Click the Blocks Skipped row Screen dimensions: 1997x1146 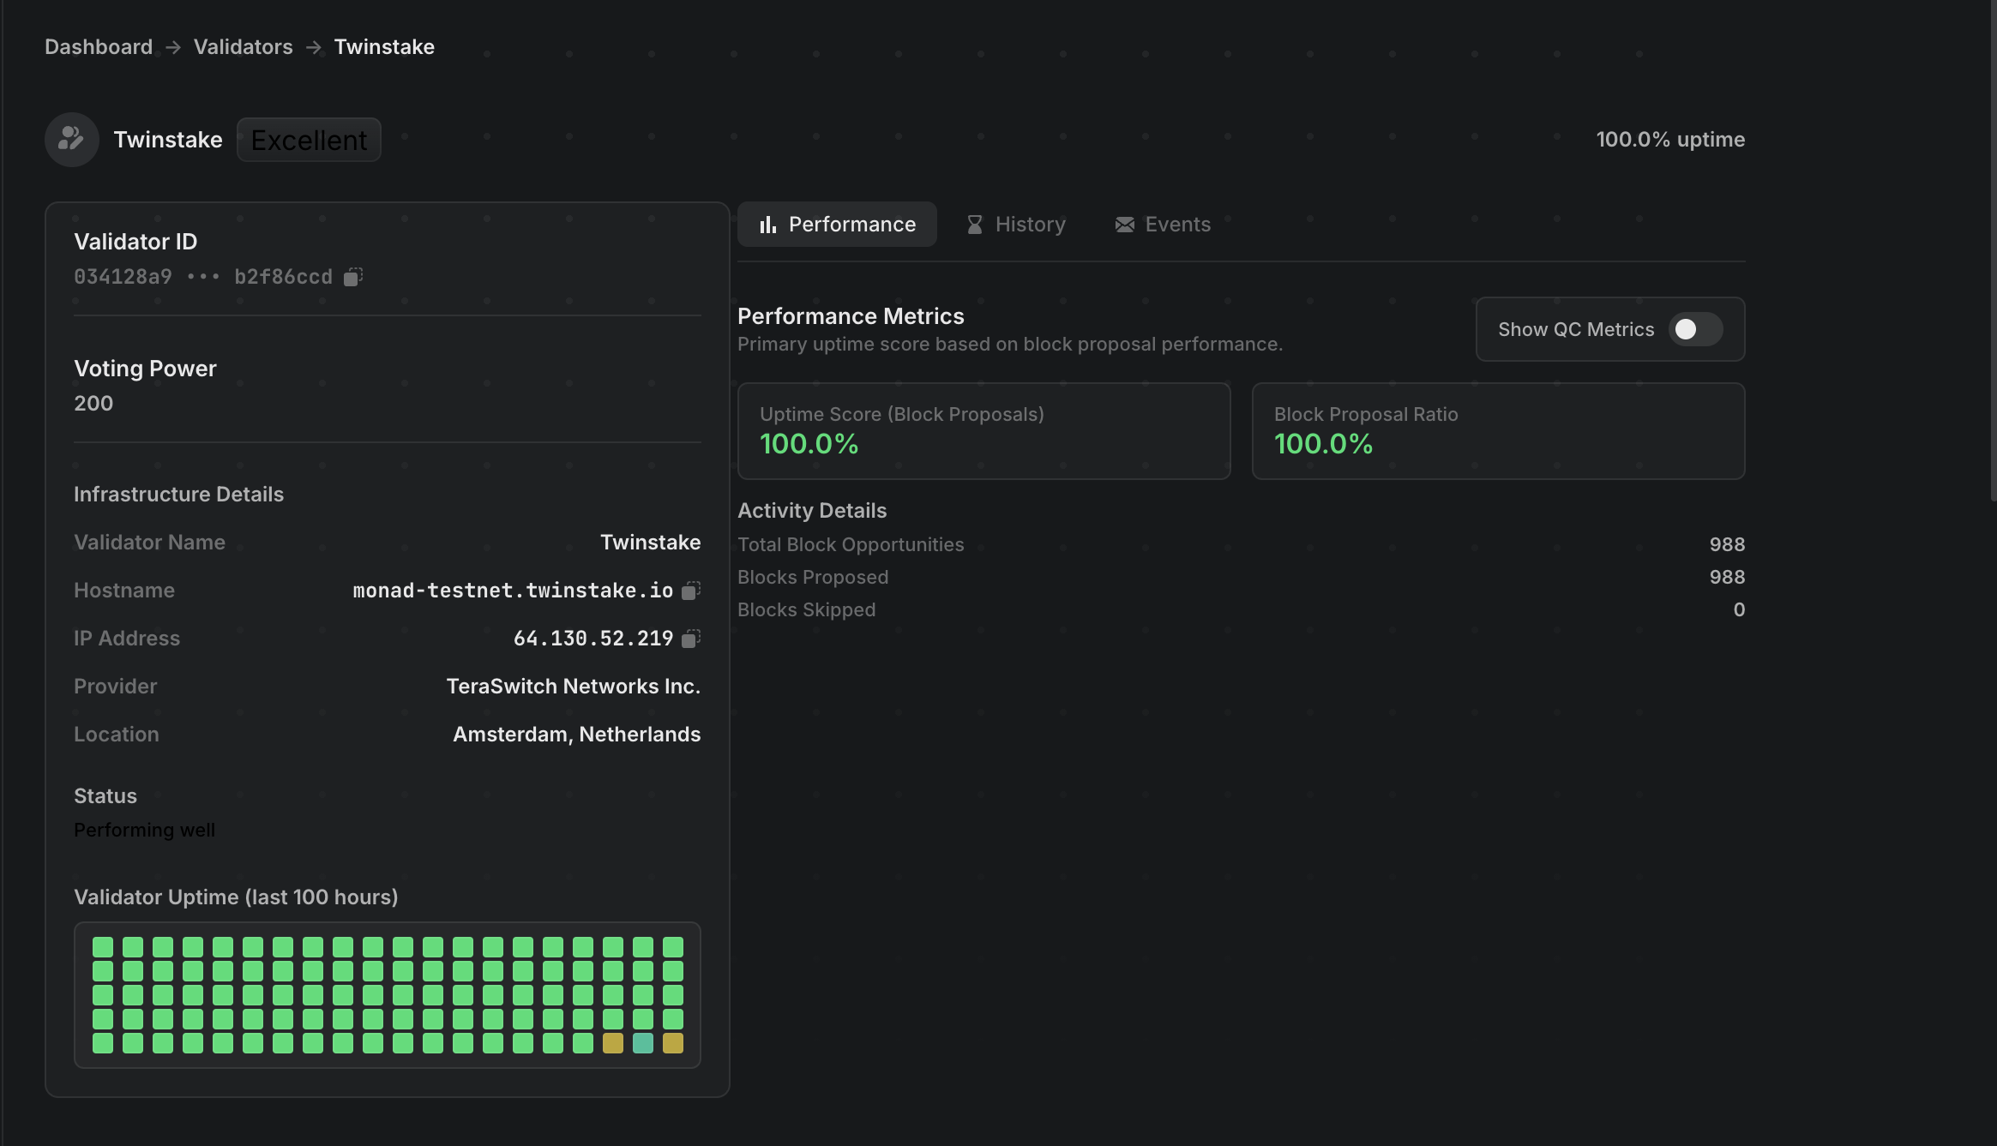coord(1242,610)
